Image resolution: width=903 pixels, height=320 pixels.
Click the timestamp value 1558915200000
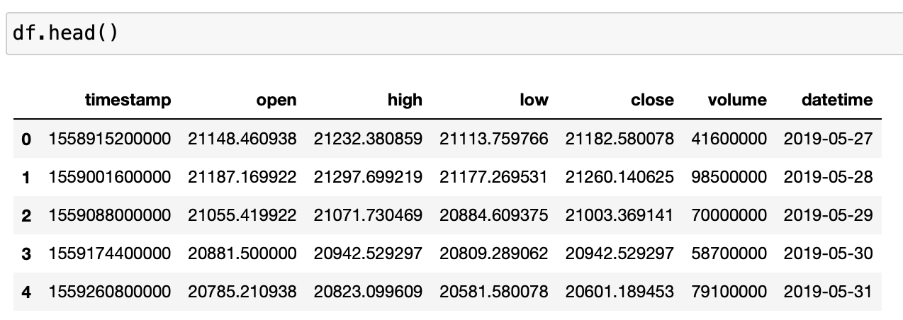click(110, 139)
